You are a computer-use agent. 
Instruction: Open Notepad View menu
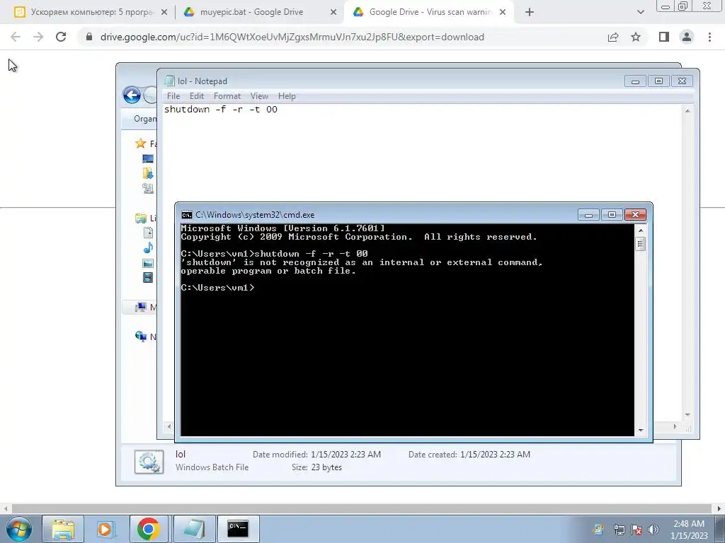(259, 96)
